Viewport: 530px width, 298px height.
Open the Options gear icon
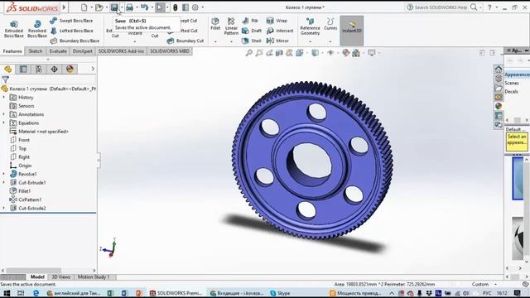pos(195,7)
